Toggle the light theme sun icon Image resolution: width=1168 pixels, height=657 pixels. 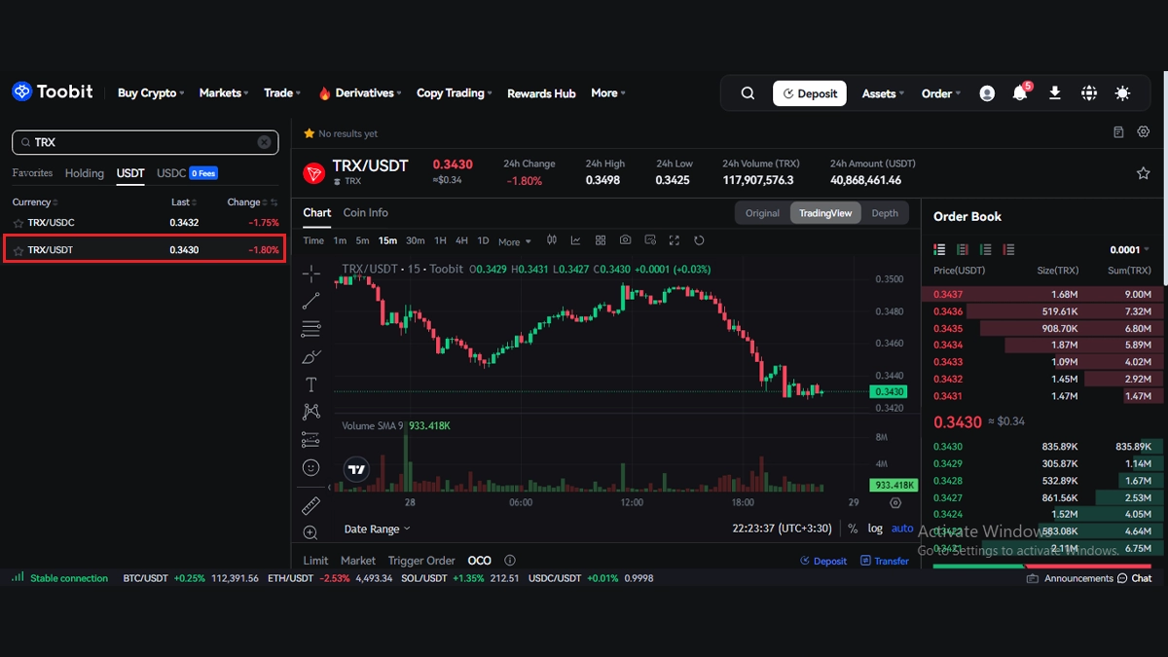click(x=1123, y=93)
